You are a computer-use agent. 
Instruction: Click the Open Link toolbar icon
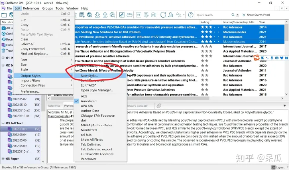[x=122, y=15]
